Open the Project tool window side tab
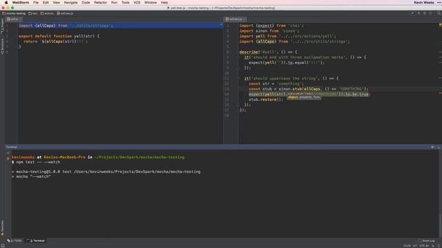The image size is (442, 248). [x=2, y=25]
